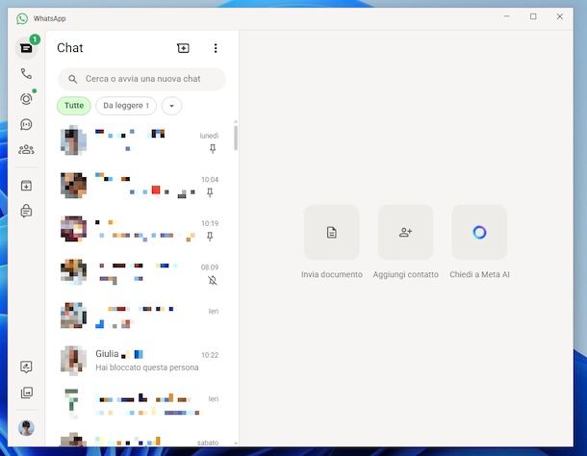Click the icon above the media gallery icon
The height and width of the screenshot is (456, 587).
point(26,367)
